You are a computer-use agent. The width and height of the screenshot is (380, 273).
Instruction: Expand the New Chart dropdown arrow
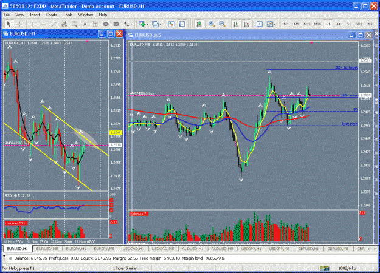147,24
